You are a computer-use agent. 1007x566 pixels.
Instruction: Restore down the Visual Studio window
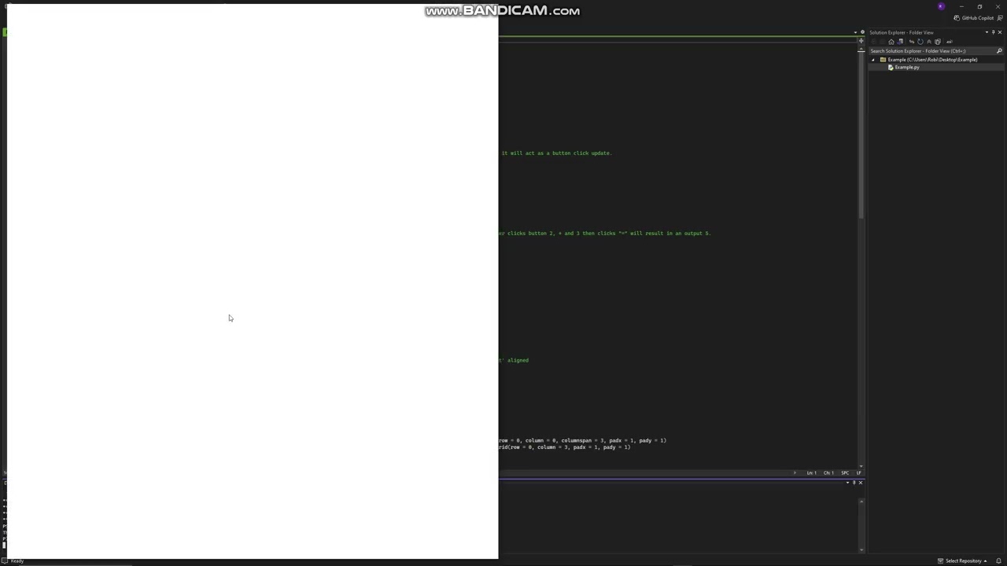coord(979,6)
